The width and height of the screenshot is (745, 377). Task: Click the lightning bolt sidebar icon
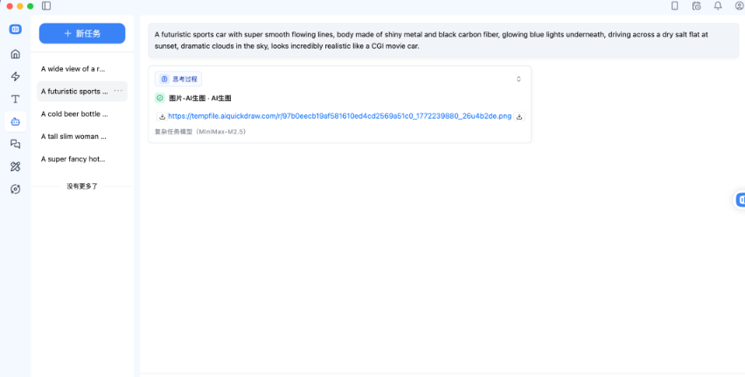coord(15,77)
